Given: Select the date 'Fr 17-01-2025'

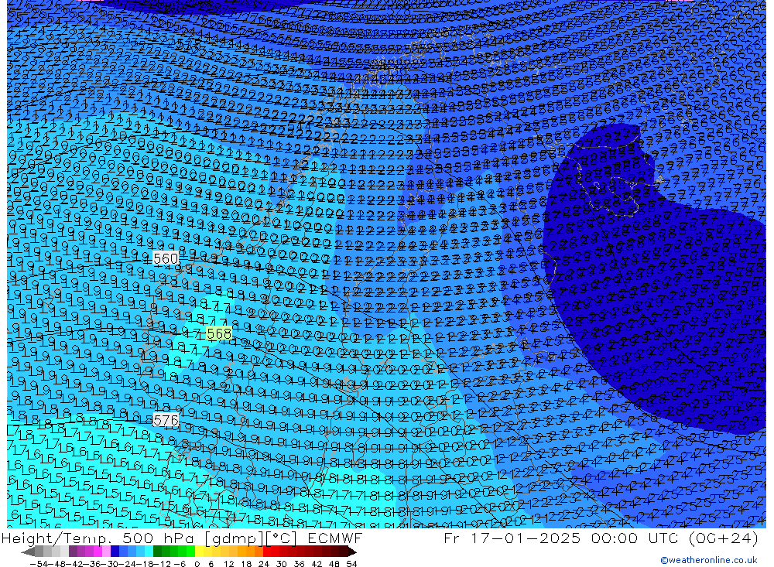Looking at the screenshot, I should pos(512,538).
